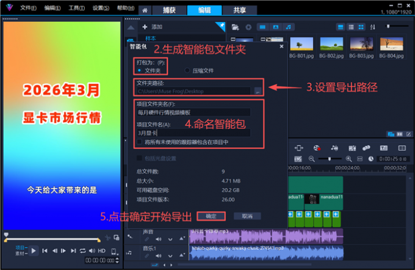Viewport: 415px width, 270px height.
Task: Close the 智能包 dialog with X
Action: pyautogui.click(x=281, y=46)
